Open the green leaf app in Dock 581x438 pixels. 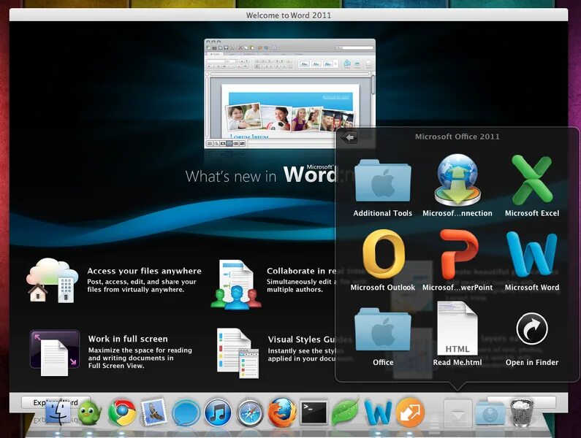[x=346, y=412]
